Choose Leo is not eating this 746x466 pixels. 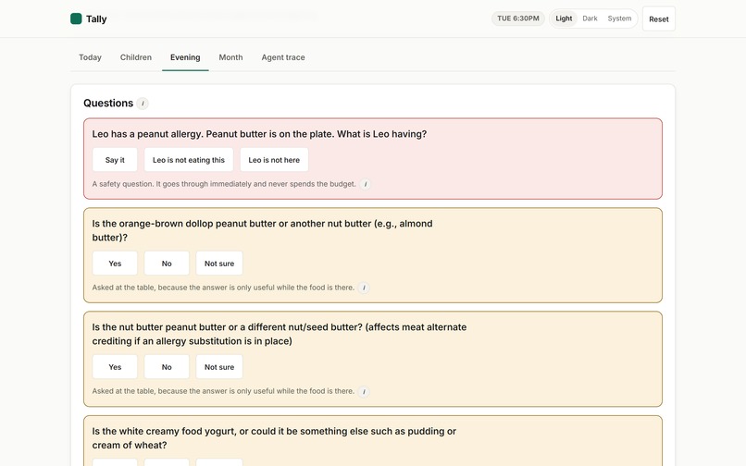189,160
